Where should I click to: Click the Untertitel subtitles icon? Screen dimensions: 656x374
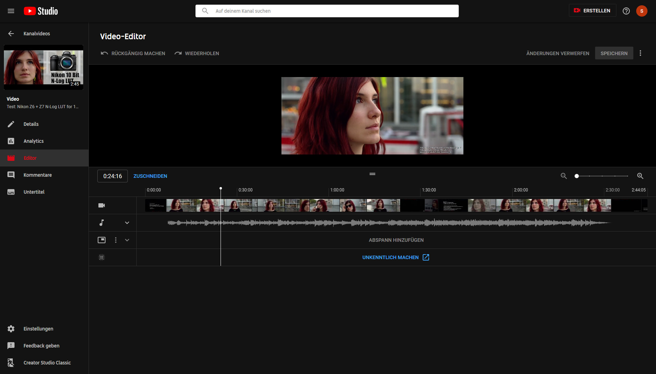coord(11,192)
